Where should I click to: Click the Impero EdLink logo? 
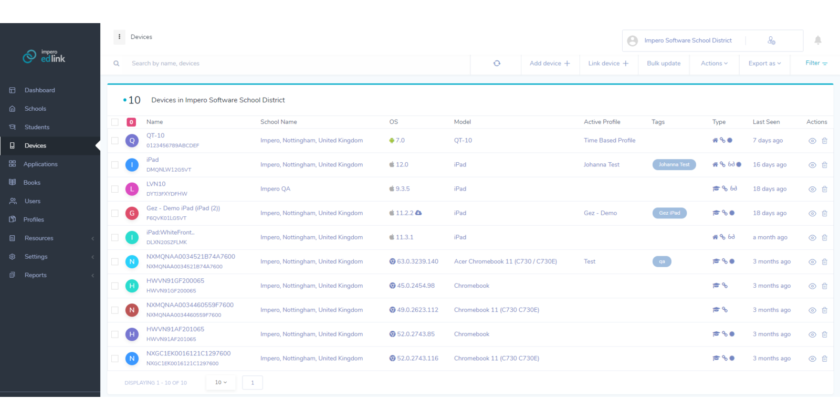[44, 56]
